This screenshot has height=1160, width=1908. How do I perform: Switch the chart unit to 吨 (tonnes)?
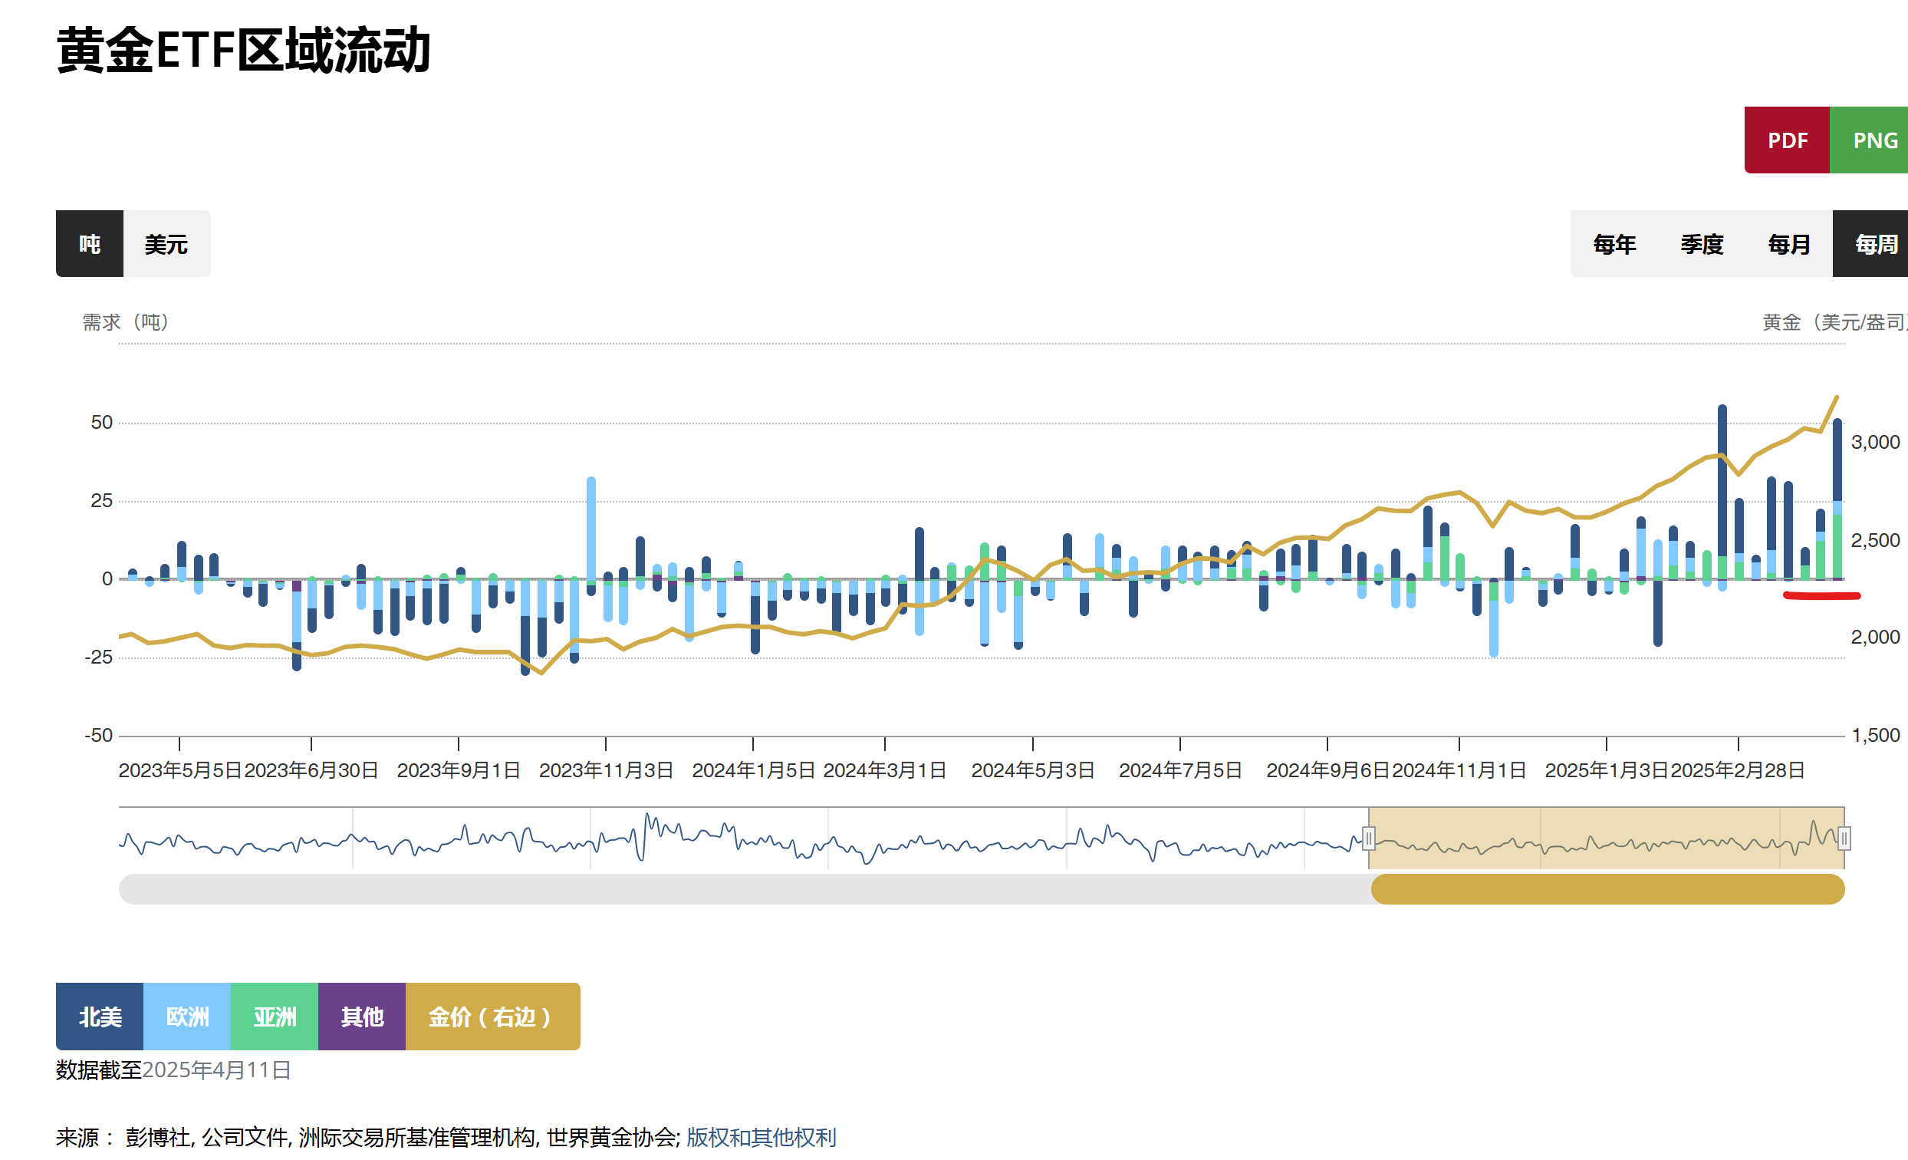coord(89,244)
